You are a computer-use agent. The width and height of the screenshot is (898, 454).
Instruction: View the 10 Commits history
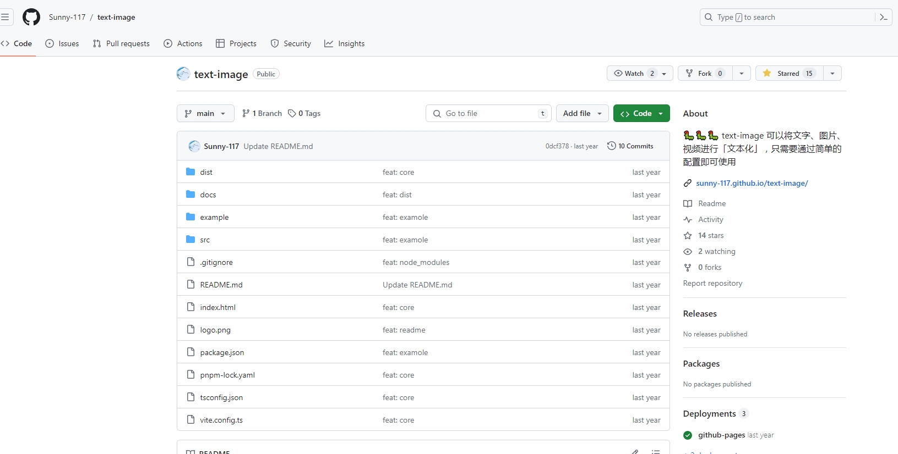point(630,146)
